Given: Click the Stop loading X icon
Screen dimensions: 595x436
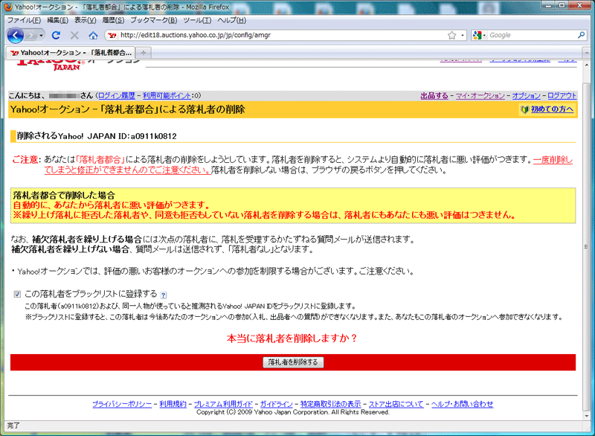Looking at the screenshot, I should pos(75,35).
